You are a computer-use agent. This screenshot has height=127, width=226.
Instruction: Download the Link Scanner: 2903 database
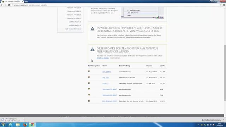[109, 101]
